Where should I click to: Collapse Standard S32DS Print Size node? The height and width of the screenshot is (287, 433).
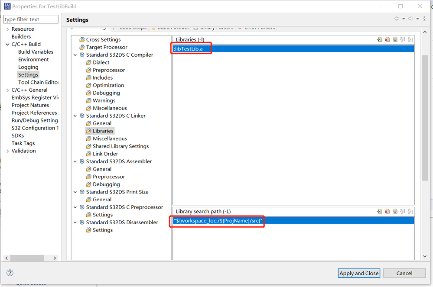(75, 192)
